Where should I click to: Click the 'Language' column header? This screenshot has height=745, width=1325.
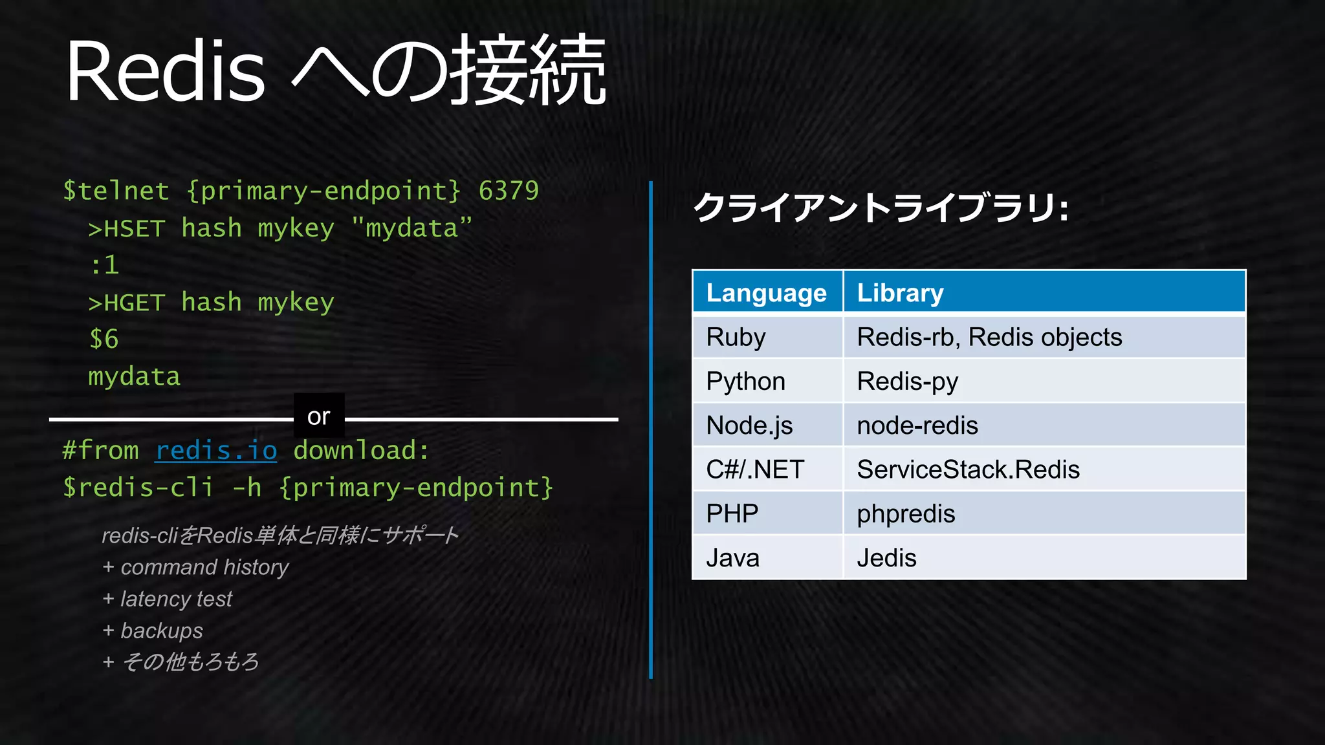[x=767, y=292]
